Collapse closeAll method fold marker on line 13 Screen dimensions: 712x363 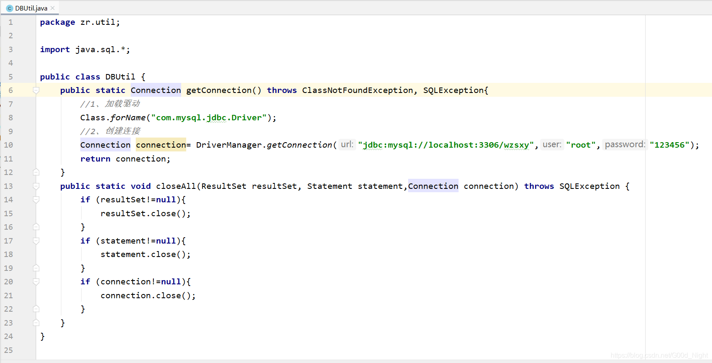36,186
